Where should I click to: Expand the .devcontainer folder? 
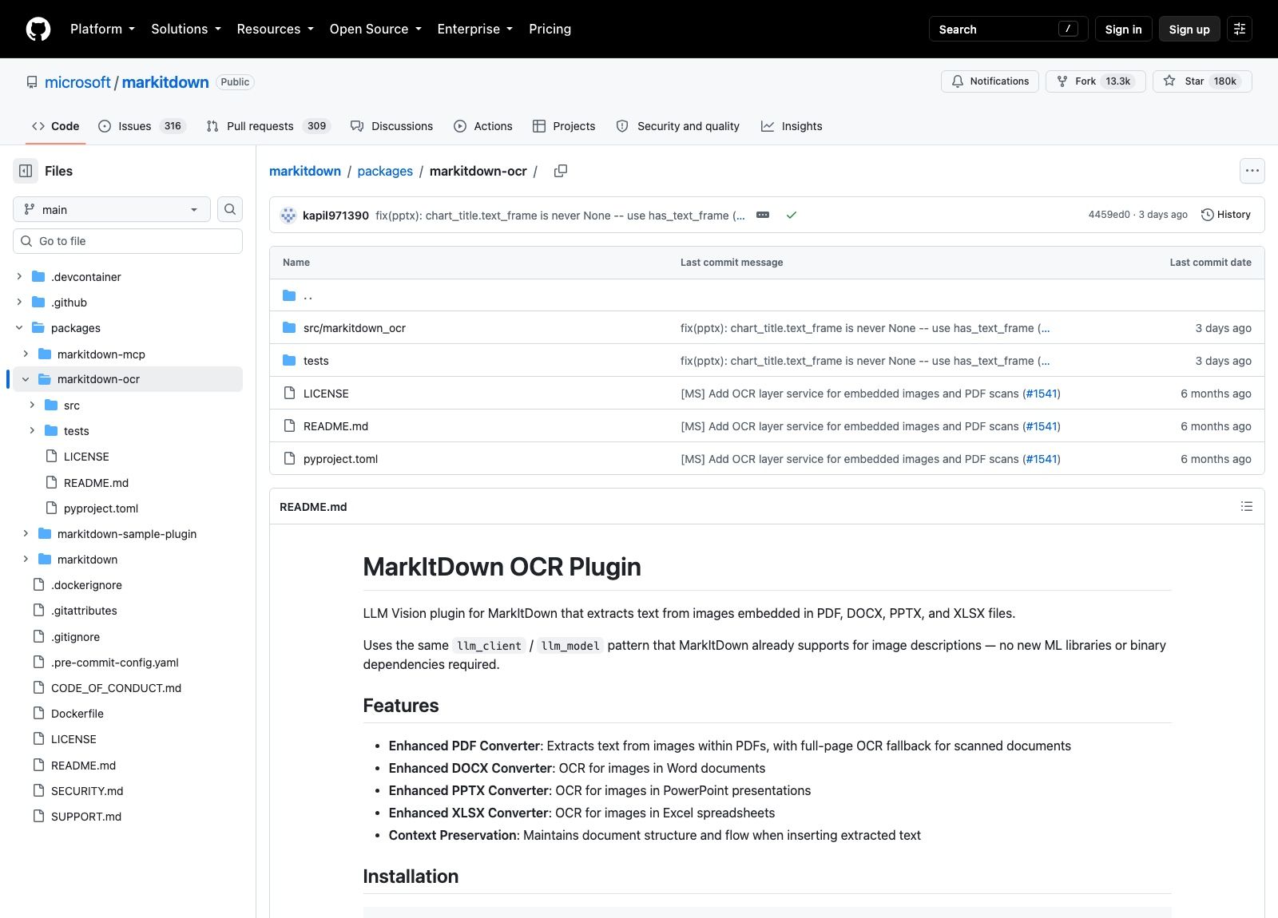click(19, 277)
